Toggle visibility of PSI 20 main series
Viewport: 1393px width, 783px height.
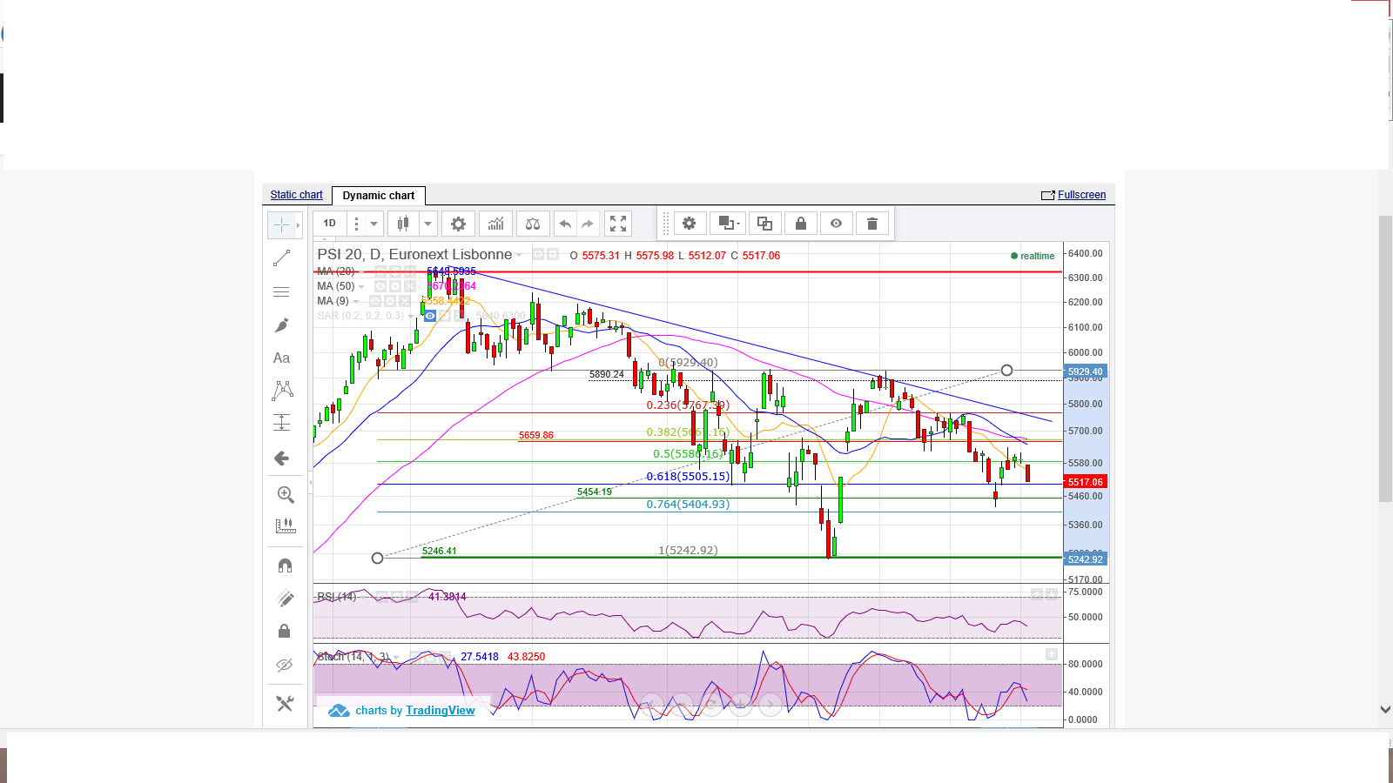538,254
